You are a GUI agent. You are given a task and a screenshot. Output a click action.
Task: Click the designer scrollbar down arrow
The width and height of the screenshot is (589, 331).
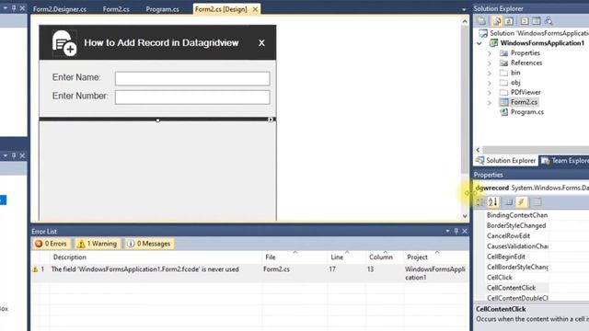465,216
